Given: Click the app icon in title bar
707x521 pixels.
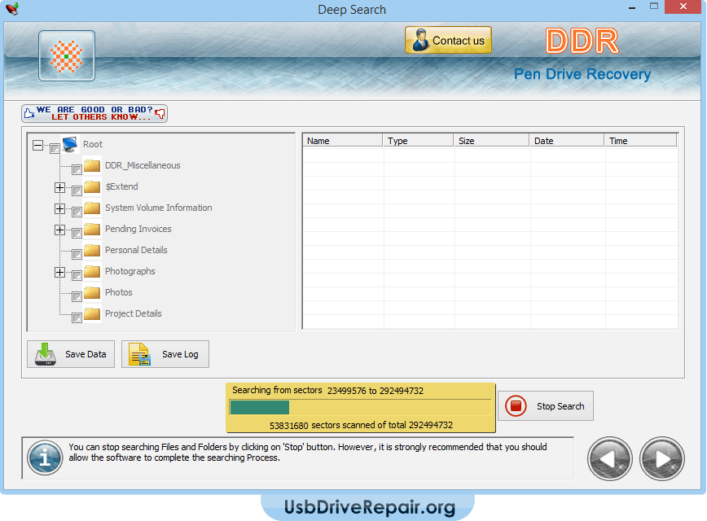Looking at the screenshot, I should (12, 9).
